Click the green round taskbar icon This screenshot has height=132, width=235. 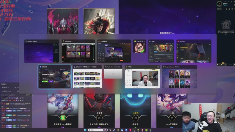point(146,130)
